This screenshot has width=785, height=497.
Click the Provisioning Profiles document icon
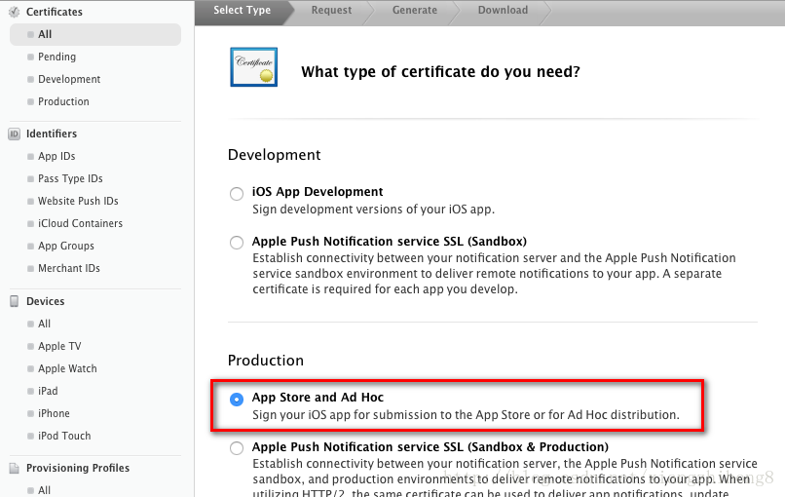click(14, 468)
